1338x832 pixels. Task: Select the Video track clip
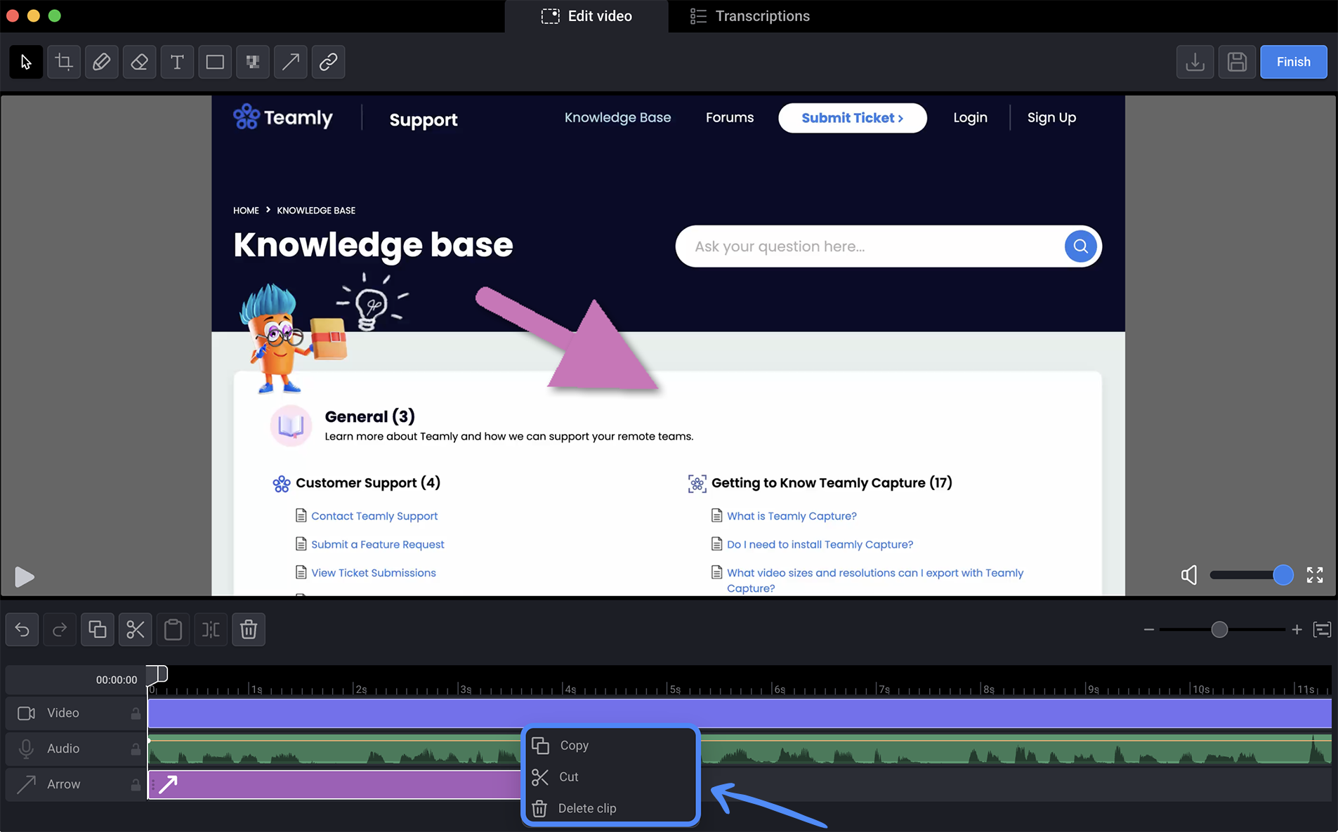click(740, 713)
